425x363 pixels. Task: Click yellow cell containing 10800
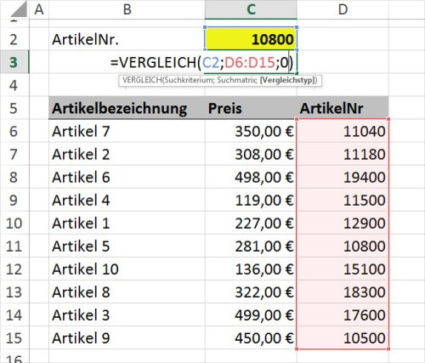pyautogui.click(x=251, y=39)
